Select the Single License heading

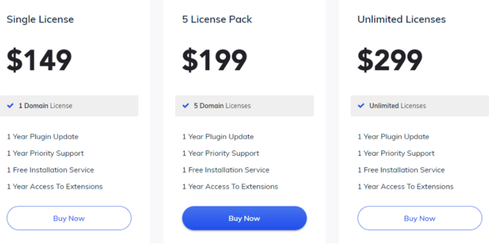(x=40, y=20)
